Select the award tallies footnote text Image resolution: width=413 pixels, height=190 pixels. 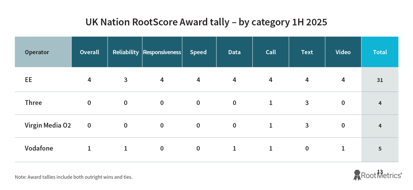pos(74,177)
